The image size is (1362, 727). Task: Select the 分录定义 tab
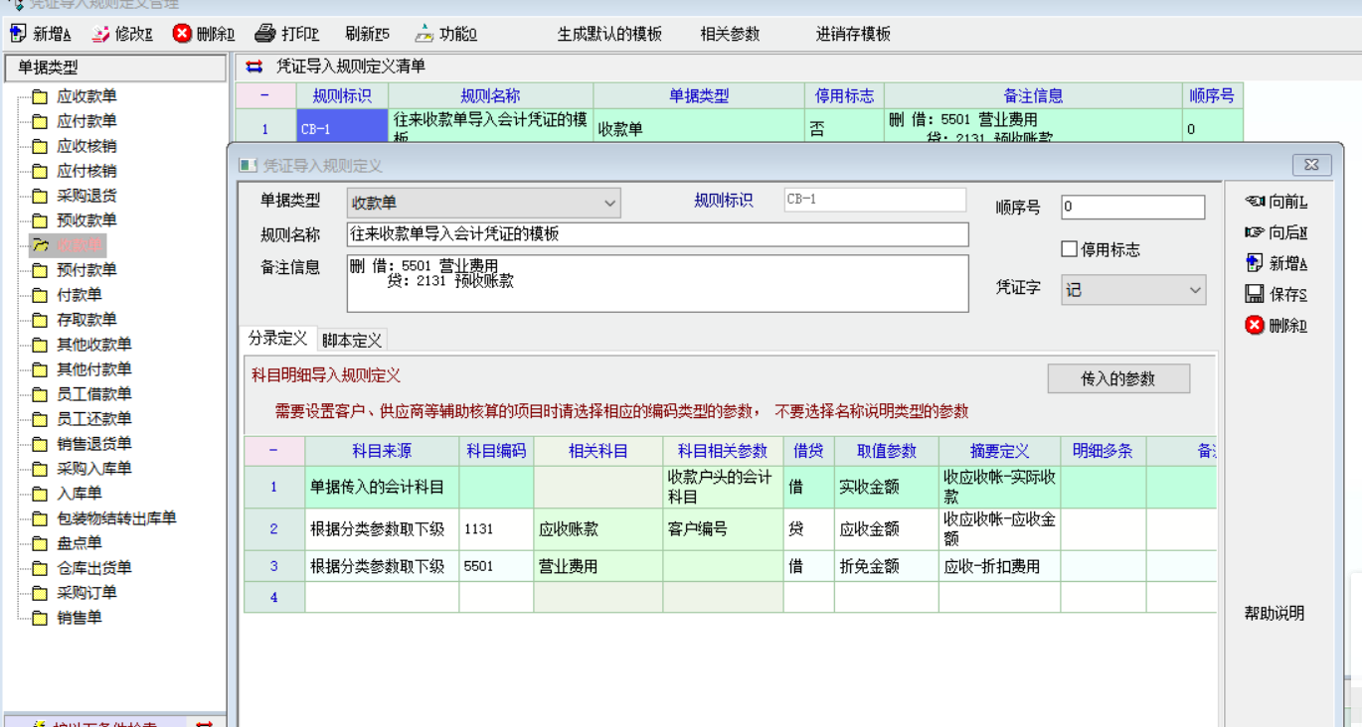pyautogui.click(x=277, y=339)
